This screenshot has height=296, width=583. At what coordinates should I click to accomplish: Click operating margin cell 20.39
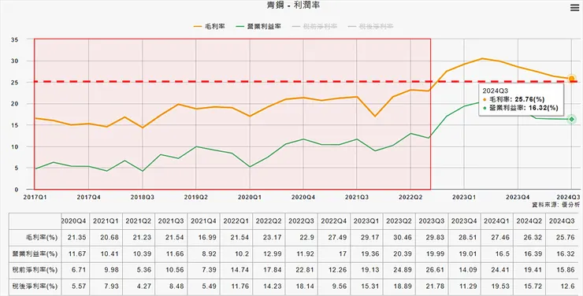point(399,253)
